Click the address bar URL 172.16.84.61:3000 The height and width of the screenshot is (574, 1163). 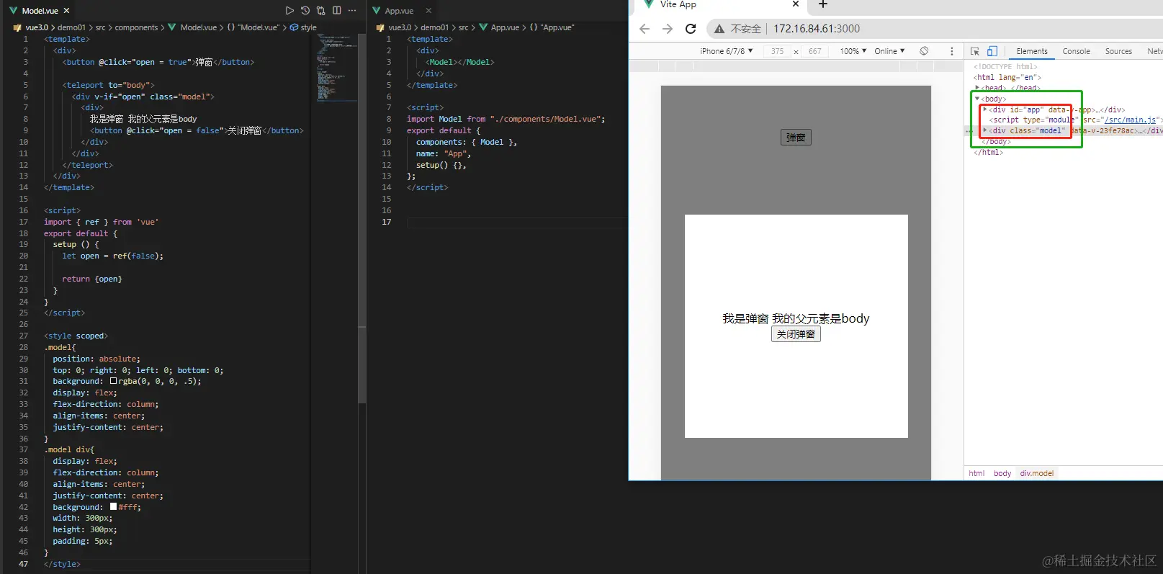(817, 29)
